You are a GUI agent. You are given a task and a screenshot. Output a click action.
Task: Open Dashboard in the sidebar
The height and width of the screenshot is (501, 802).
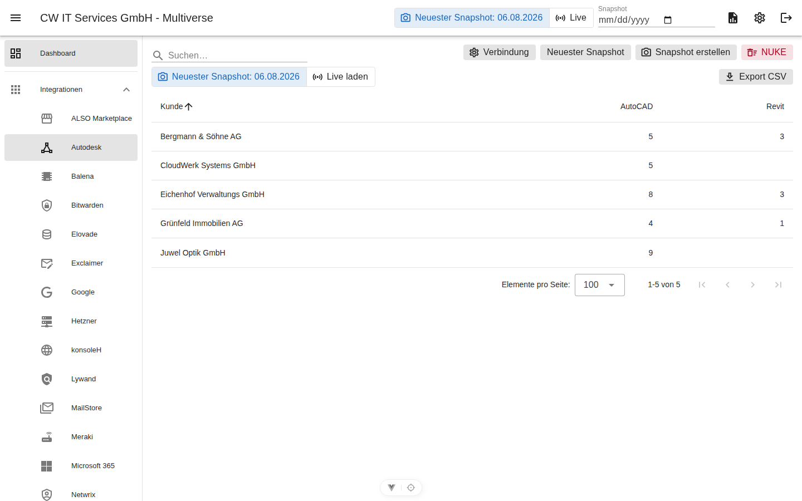click(71, 53)
